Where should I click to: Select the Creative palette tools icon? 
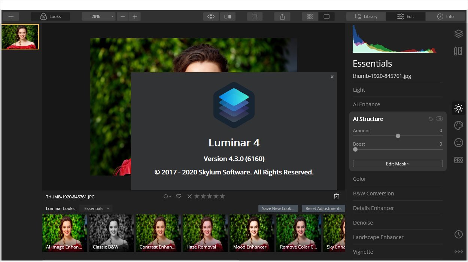point(459,125)
